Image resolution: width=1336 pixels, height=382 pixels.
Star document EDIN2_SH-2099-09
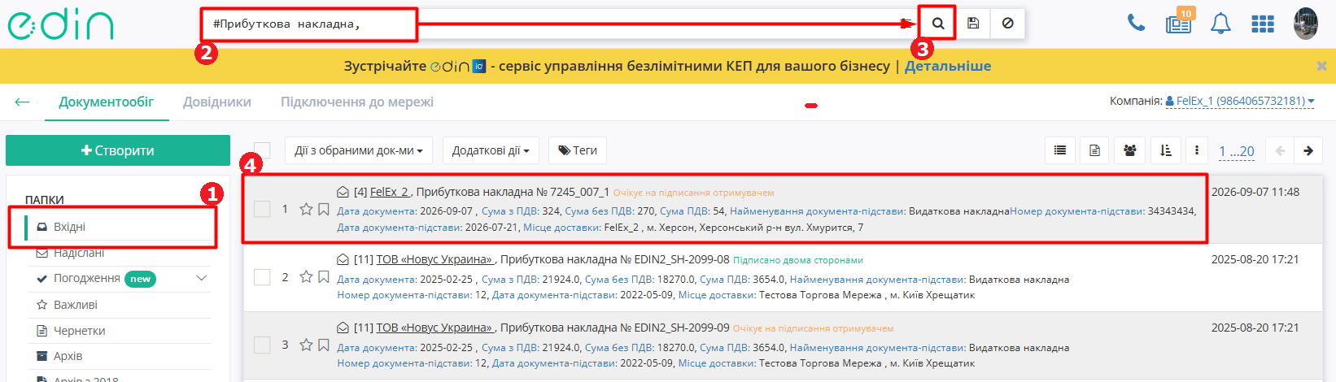pos(306,345)
